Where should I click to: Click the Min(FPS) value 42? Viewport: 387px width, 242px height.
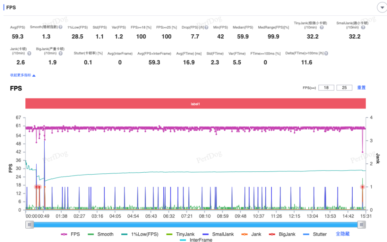click(x=221, y=37)
